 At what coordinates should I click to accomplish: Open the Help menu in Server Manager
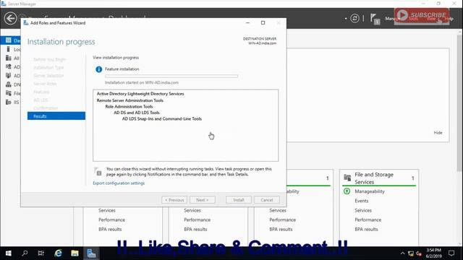point(449,19)
